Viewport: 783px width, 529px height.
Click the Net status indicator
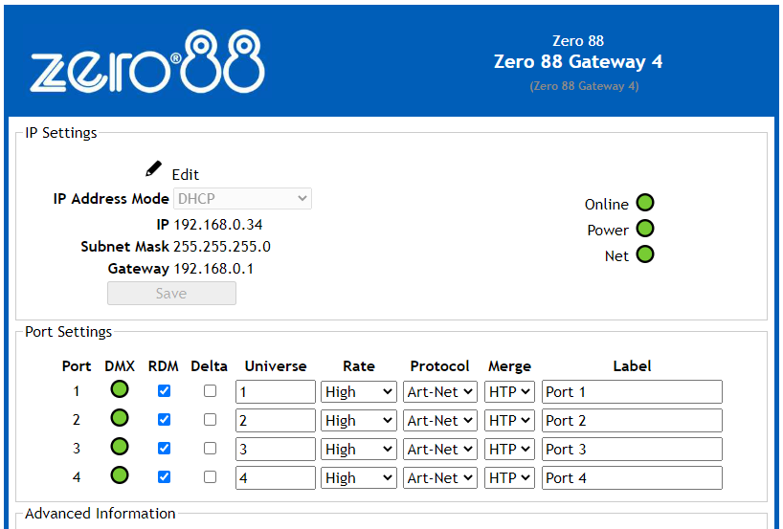[644, 254]
